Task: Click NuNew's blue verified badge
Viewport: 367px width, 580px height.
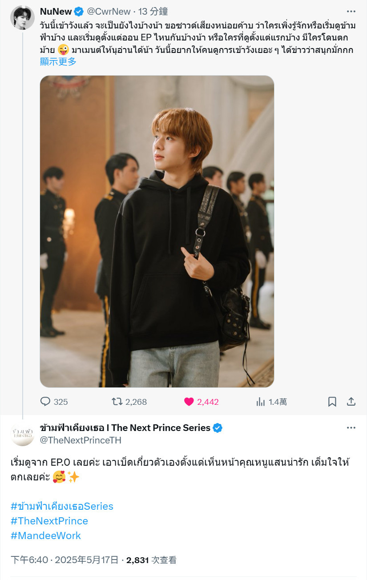Action: point(78,12)
